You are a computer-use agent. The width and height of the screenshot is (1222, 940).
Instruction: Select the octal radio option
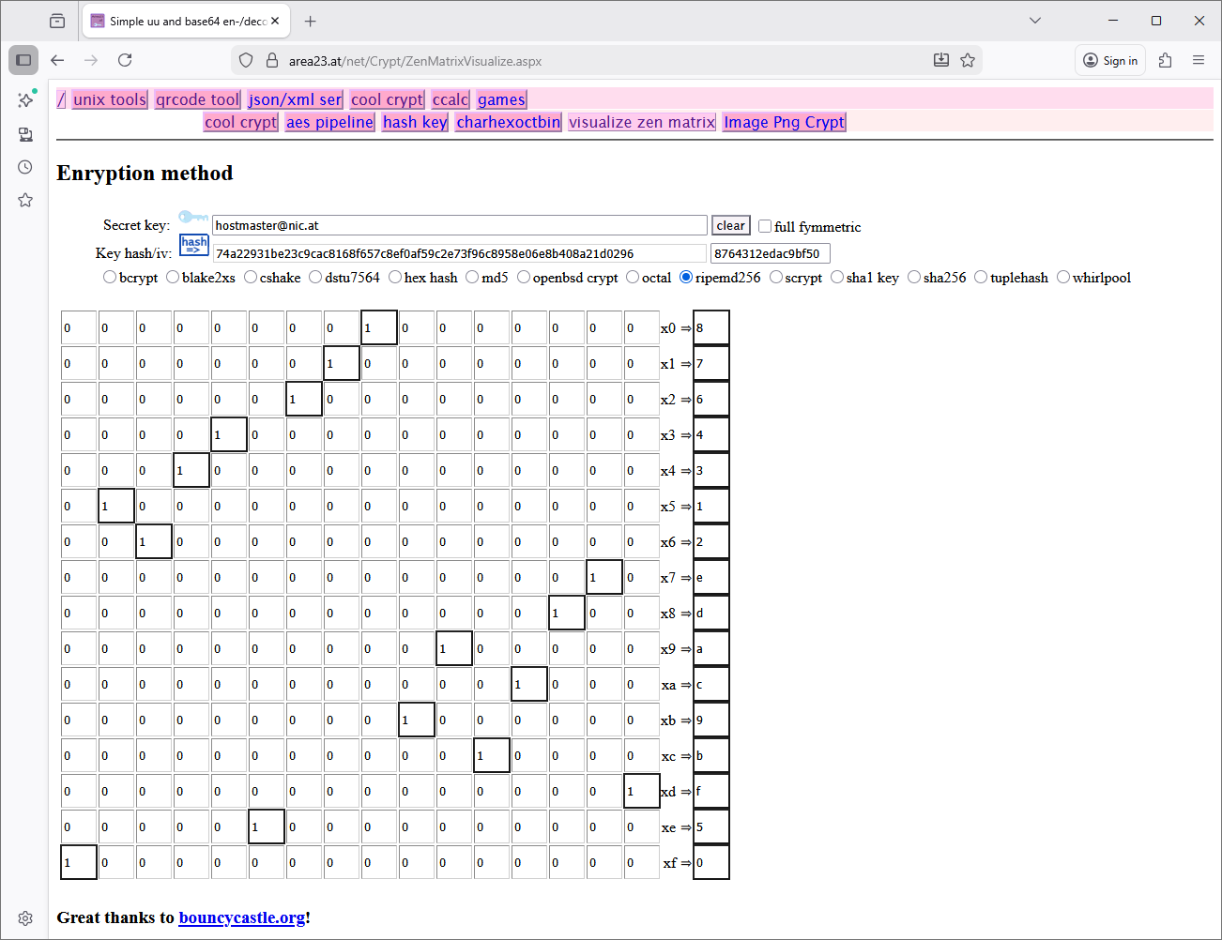pos(633,277)
